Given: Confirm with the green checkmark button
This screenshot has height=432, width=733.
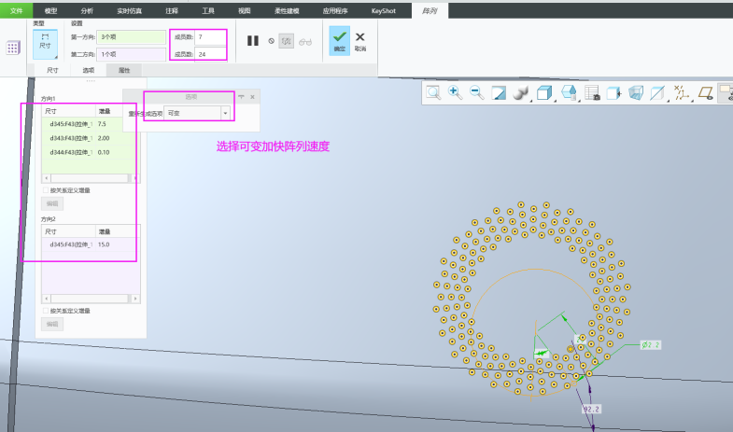Looking at the screenshot, I should [x=339, y=39].
